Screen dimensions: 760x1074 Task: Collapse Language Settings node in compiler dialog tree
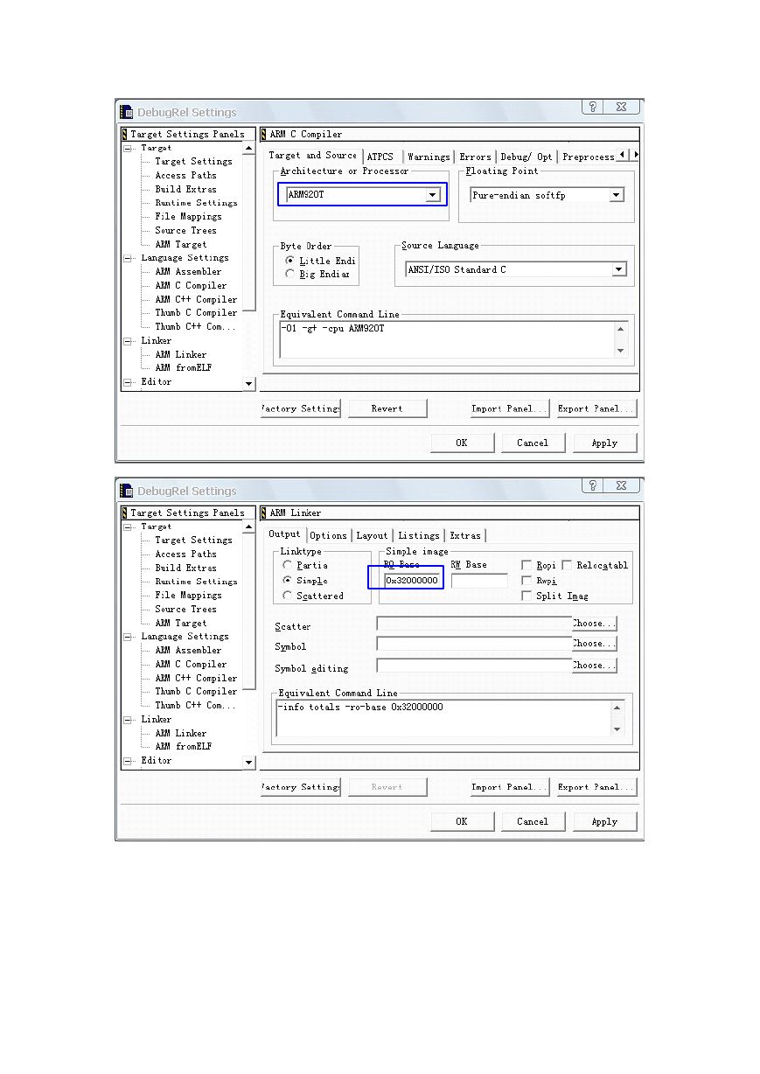tap(129, 258)
